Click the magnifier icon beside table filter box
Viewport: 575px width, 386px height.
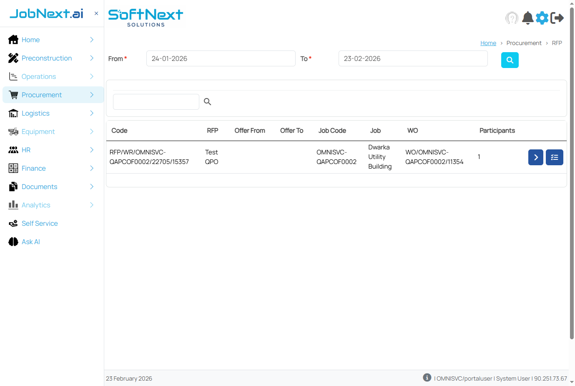207,101
